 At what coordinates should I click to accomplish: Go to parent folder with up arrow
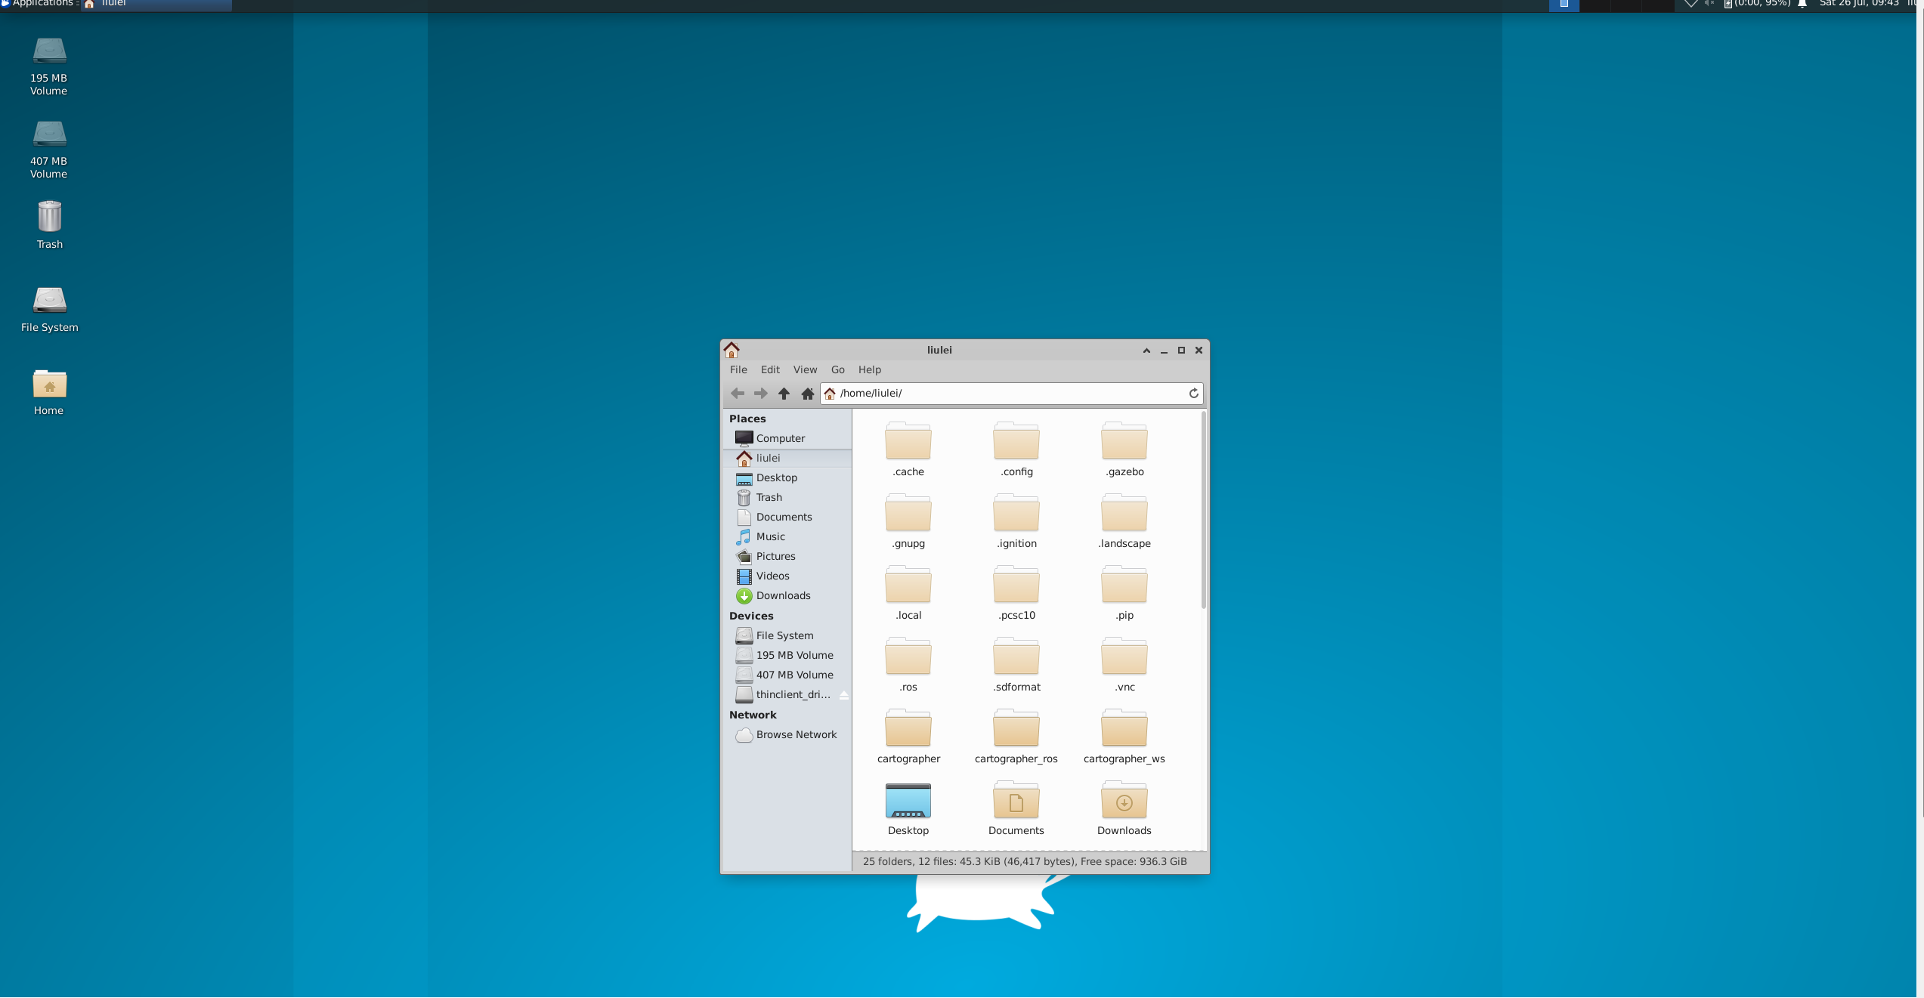point(784,394)
